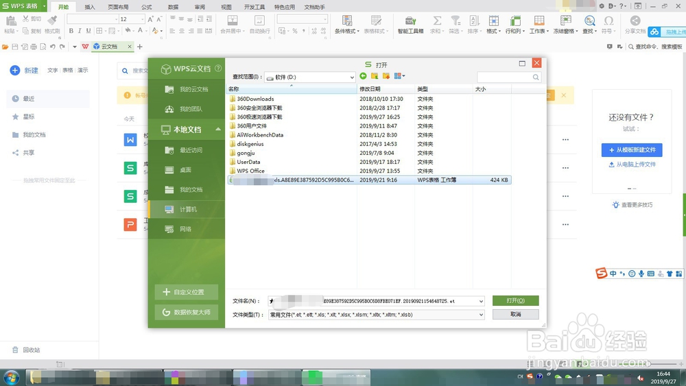Open 最近 in main window sidebar

pos(48,99)
